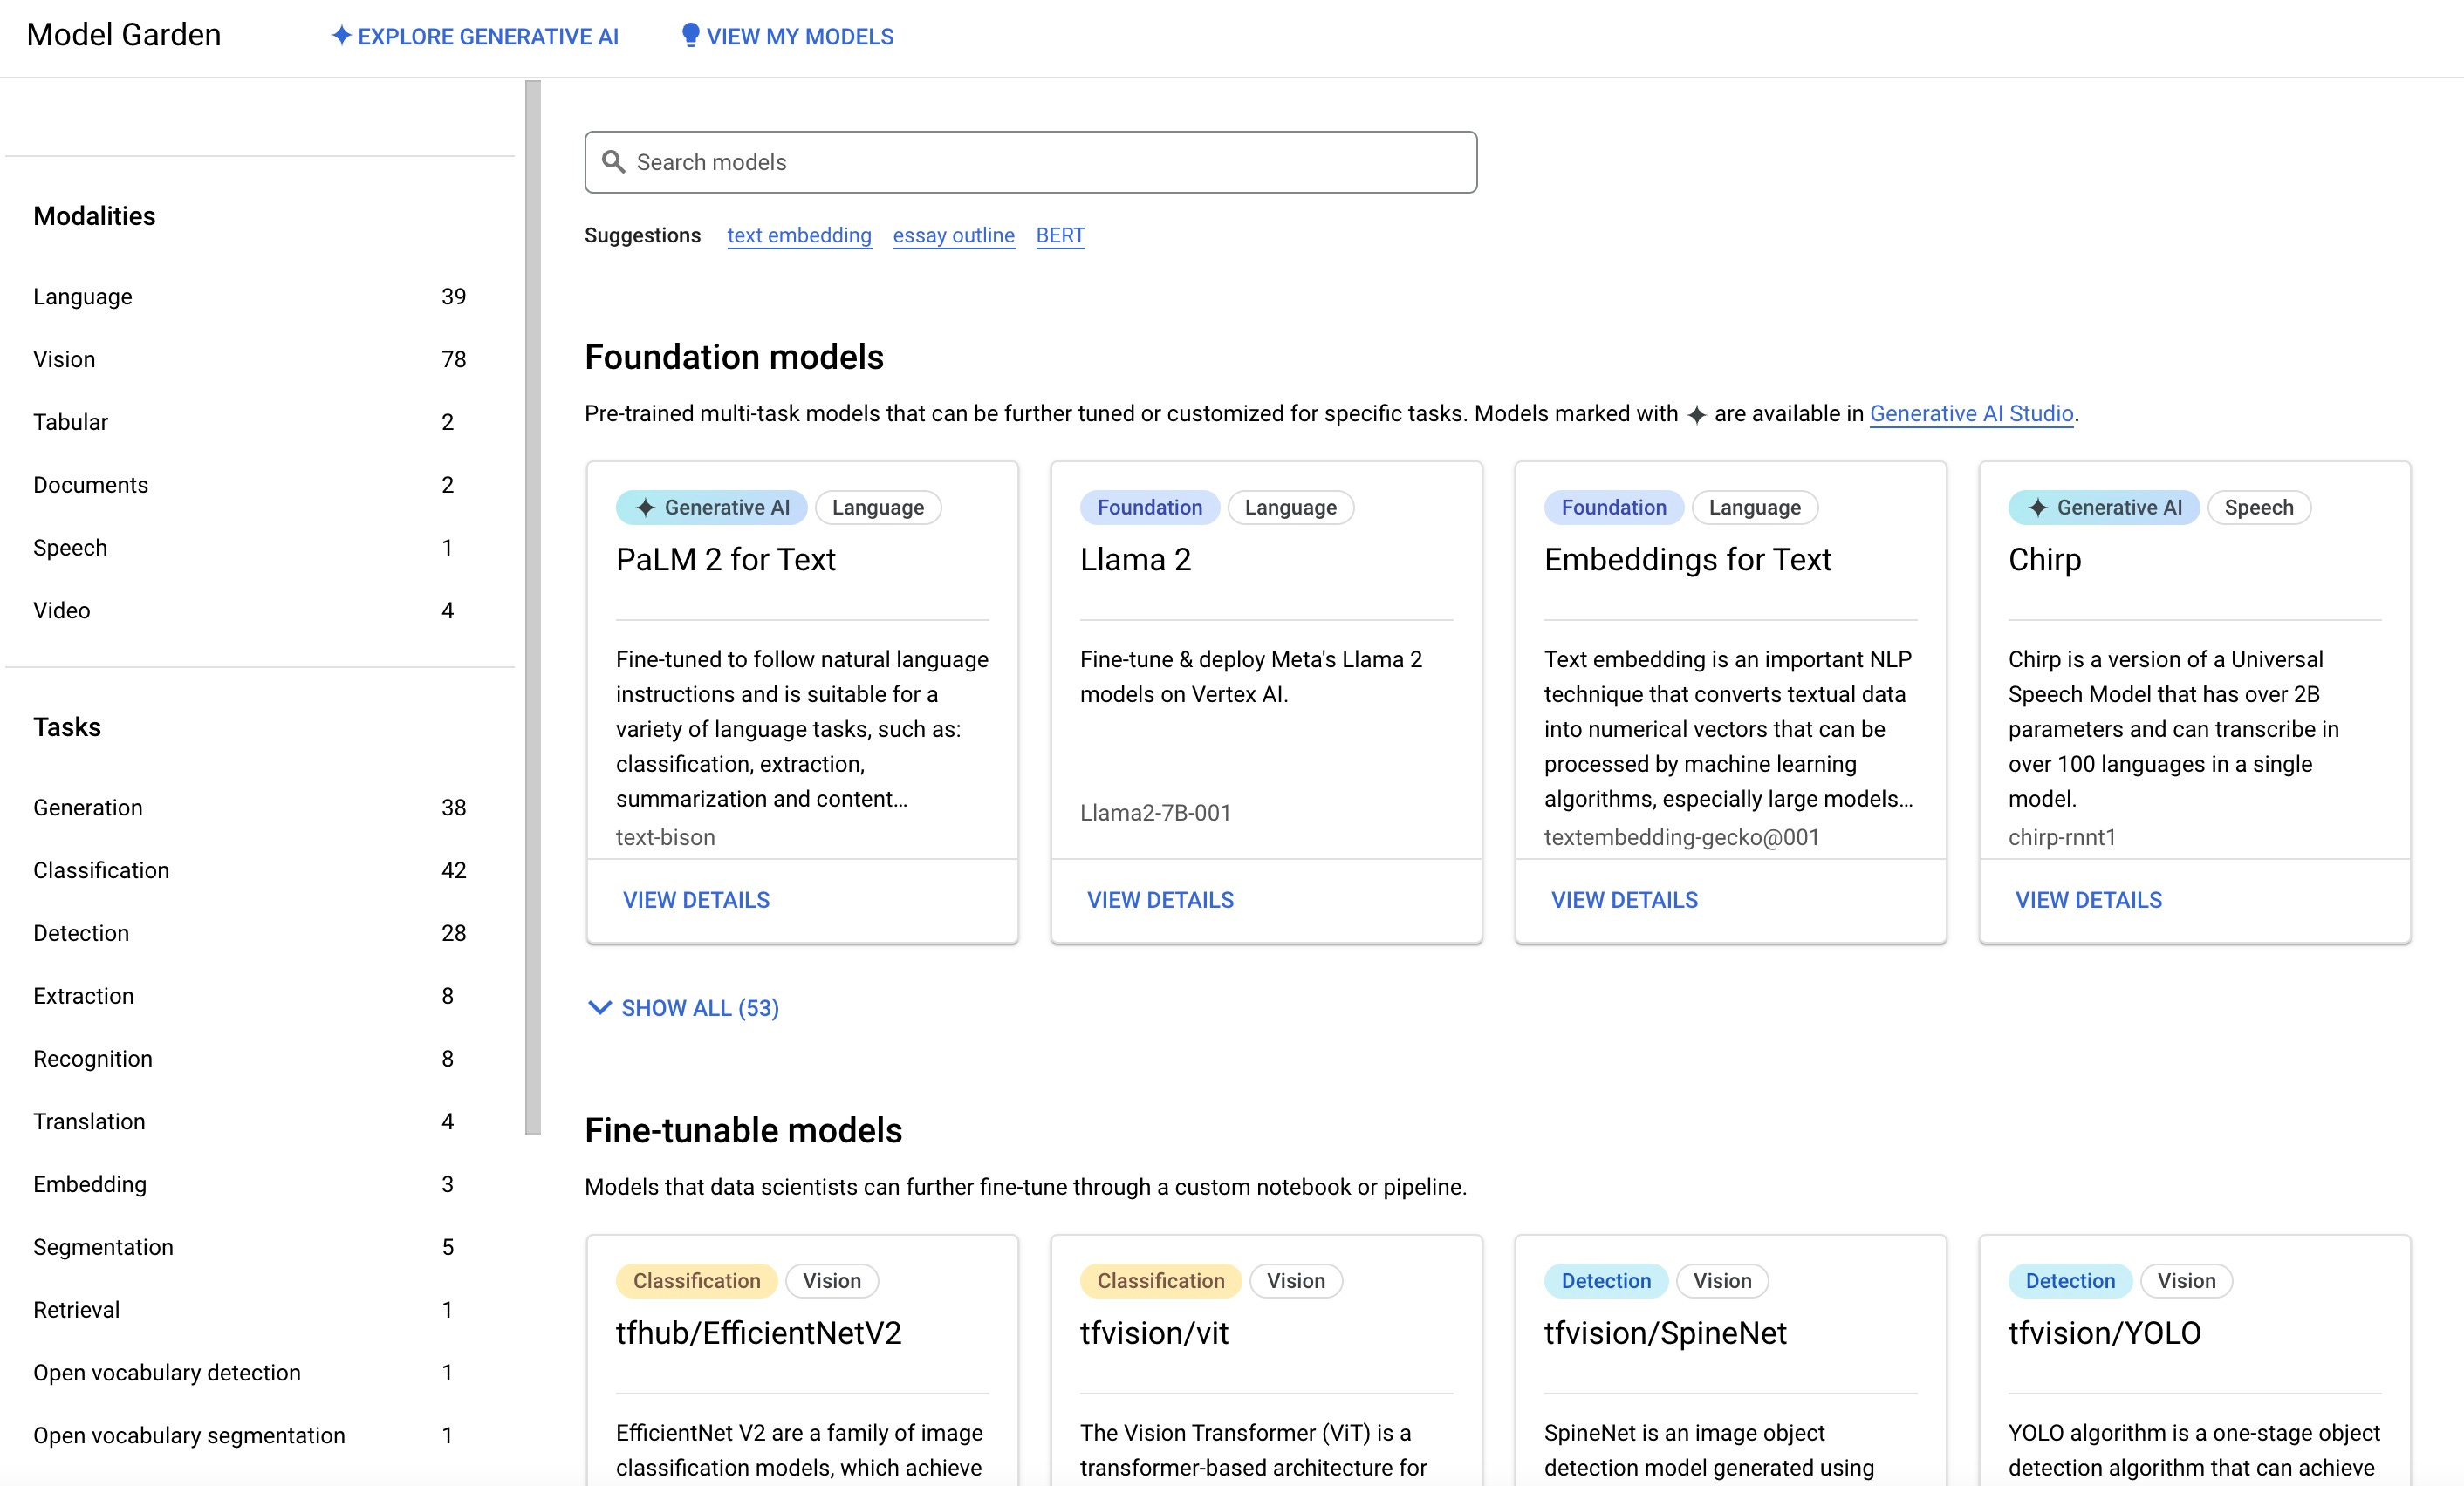Click the lightbulb icon beside View My Models
This screenshot has width=2464, height=1486.
click(690, 36)
